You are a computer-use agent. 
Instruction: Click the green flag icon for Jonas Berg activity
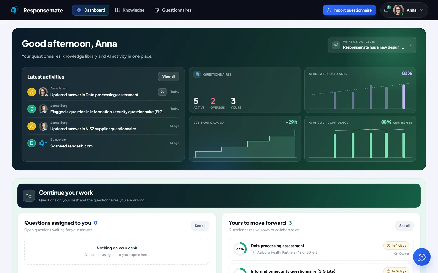tap(32, 109)
